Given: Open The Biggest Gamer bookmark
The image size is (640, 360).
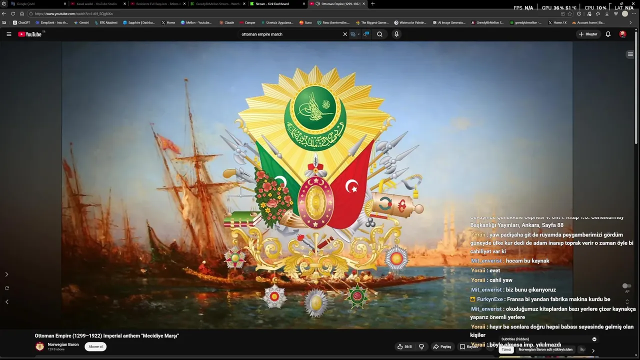Looking at the screenshot, I should click(x=372, y=22).
